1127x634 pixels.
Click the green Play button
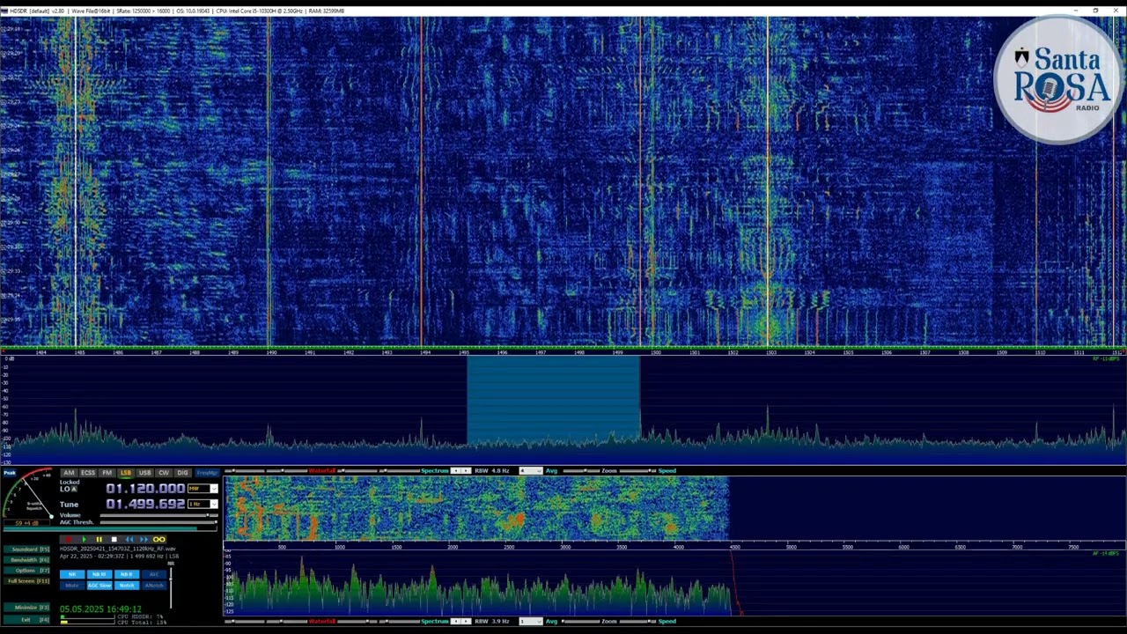84,539
